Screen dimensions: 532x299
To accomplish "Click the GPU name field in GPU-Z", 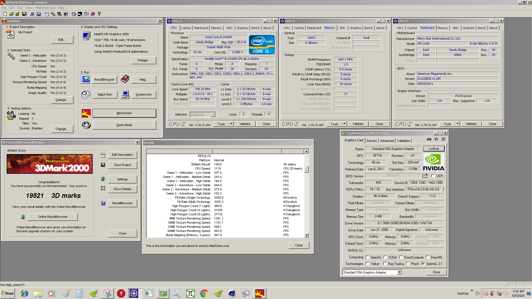I will (393, 149).
